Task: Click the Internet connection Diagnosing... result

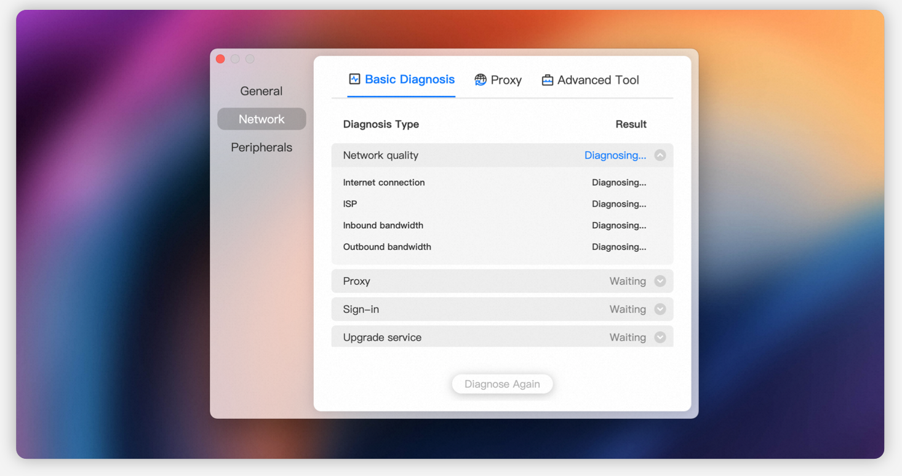Action: pyautogui.click(x=619, y=183)
